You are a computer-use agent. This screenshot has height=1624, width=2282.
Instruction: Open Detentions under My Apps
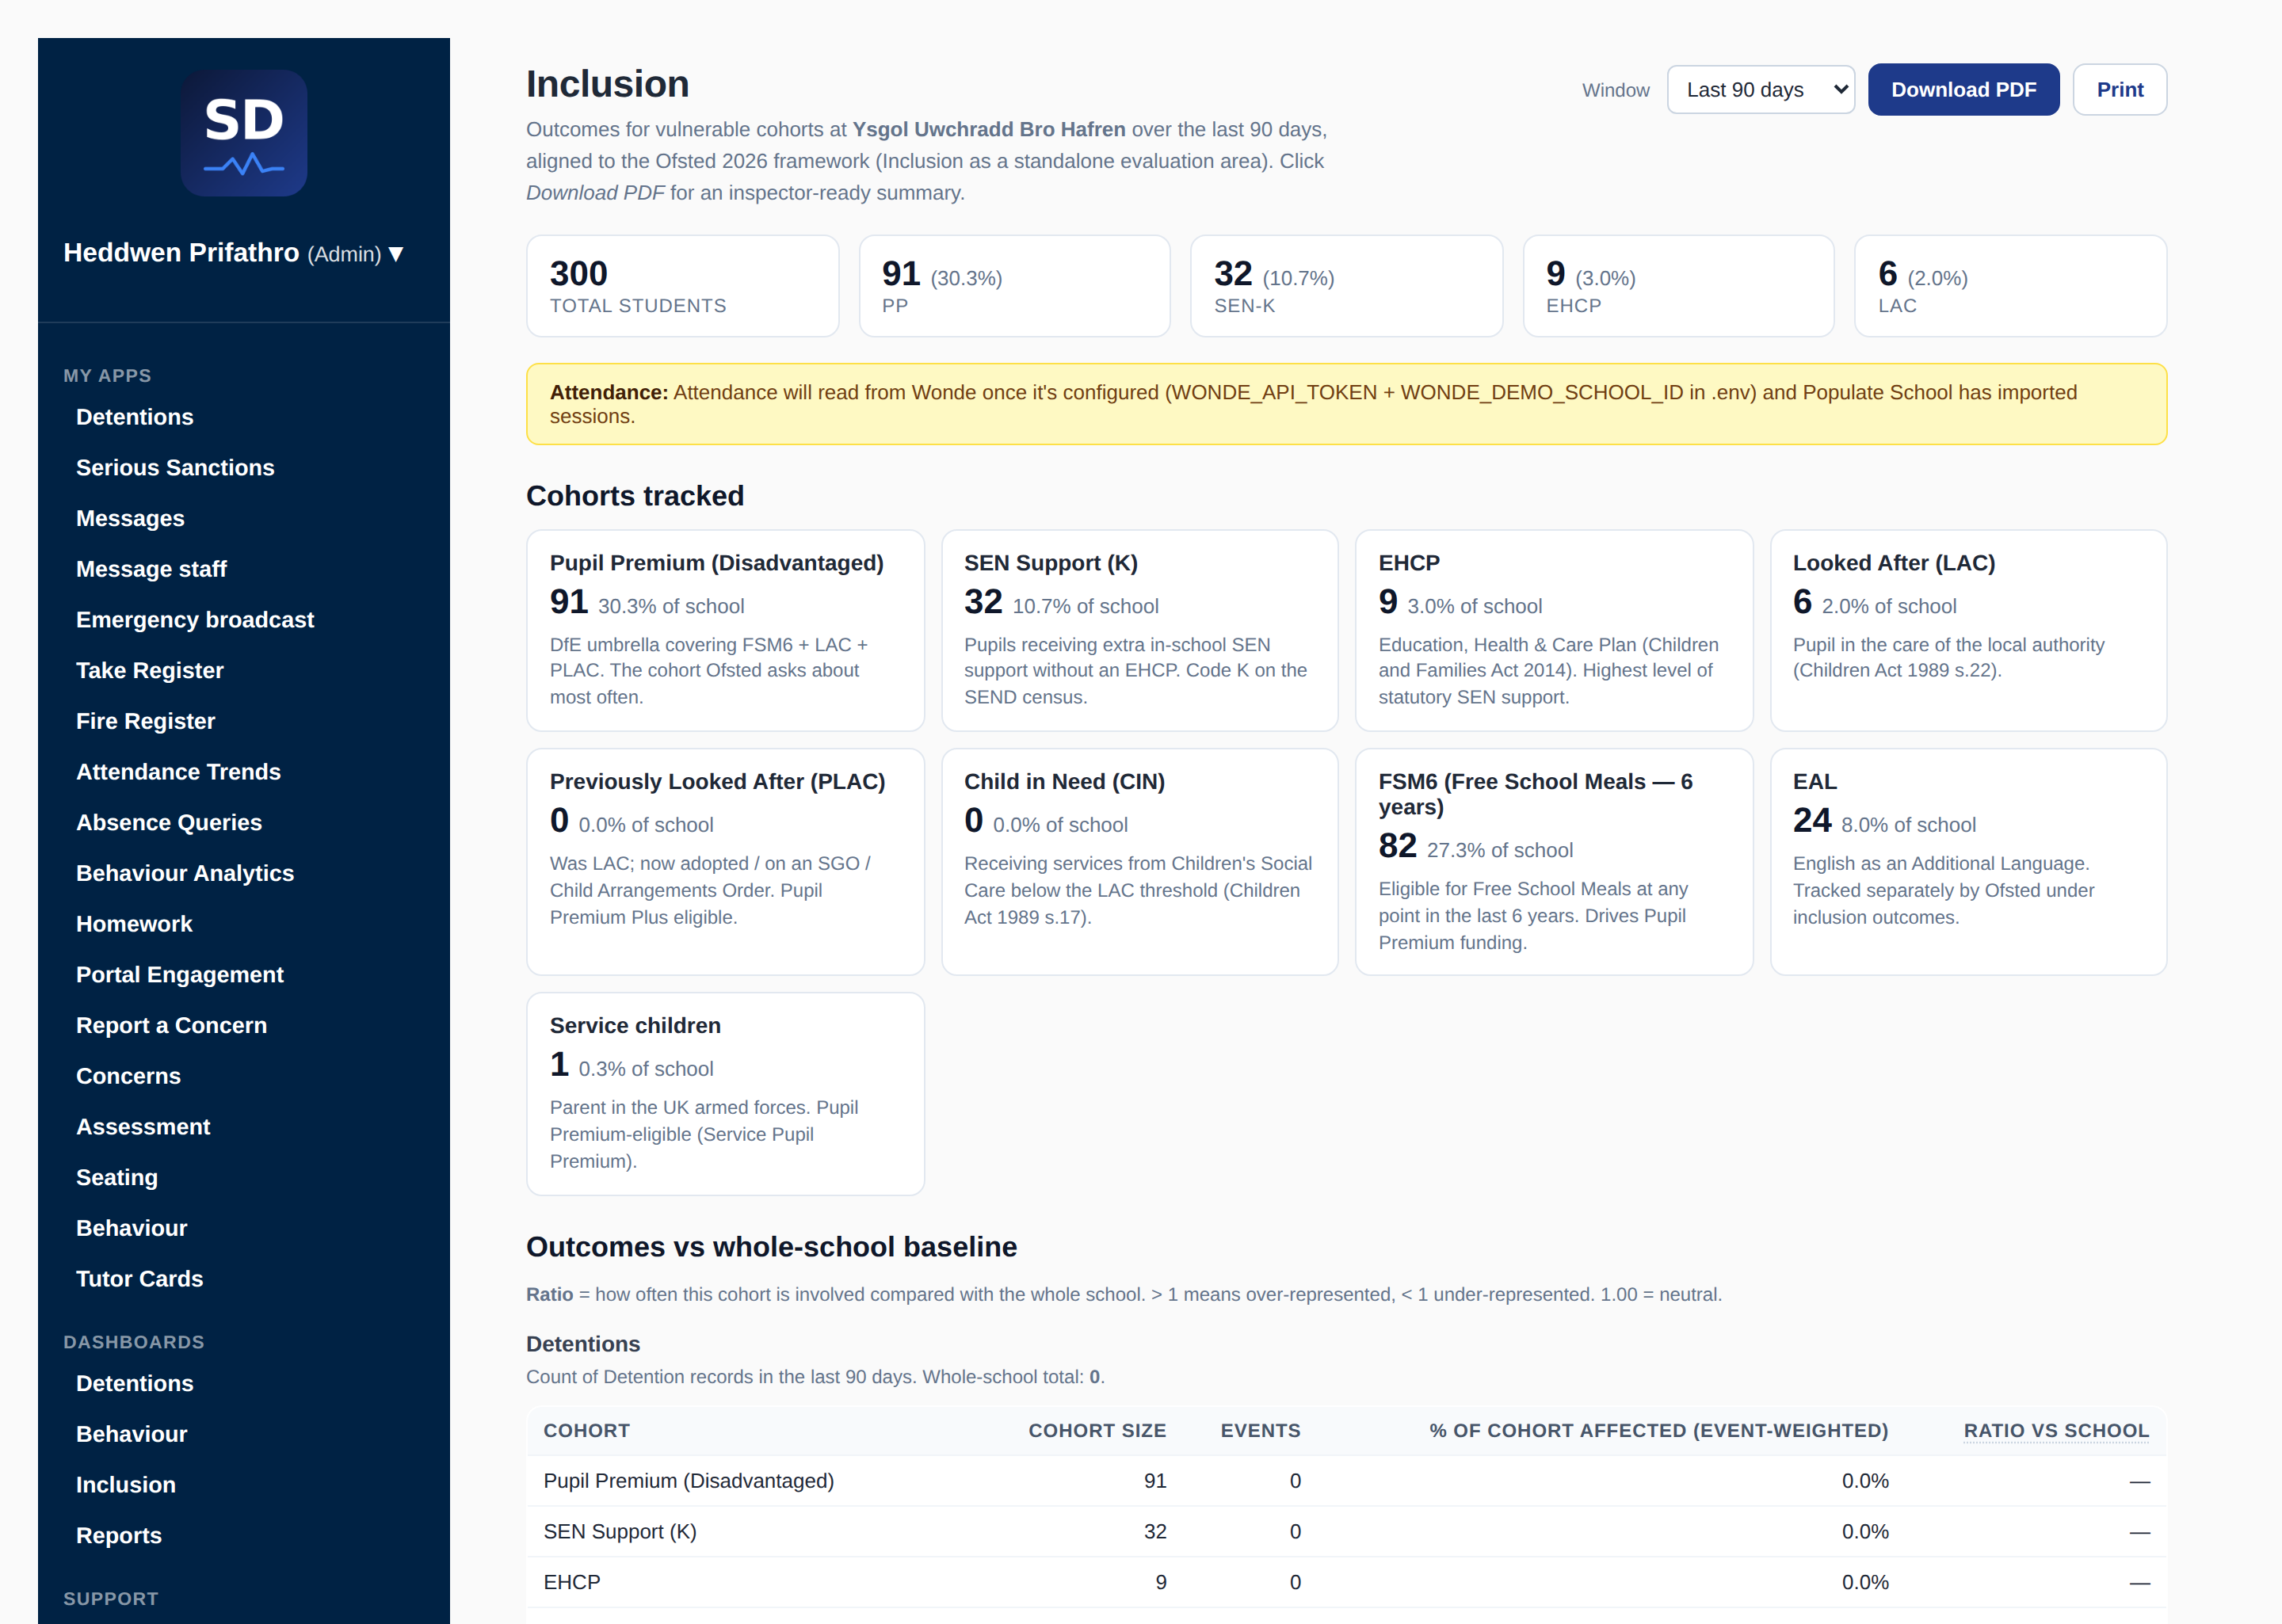point(135,417)
